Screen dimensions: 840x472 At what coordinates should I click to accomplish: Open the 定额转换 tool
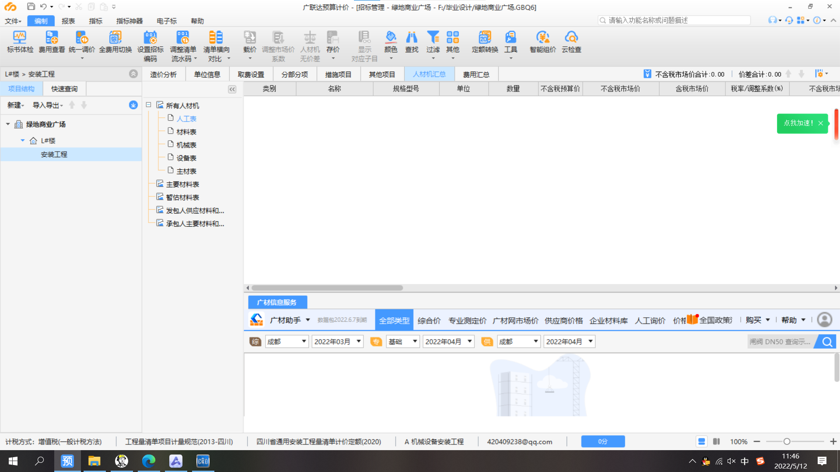point(485,42)
